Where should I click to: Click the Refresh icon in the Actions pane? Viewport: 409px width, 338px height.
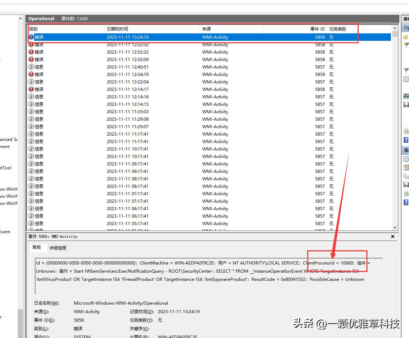[406, 131]
